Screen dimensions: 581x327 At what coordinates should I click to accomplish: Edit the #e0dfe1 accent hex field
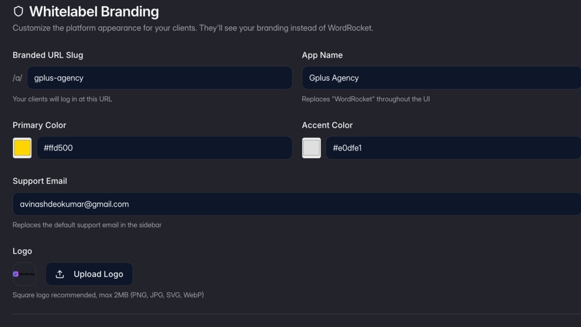point(453,148)
